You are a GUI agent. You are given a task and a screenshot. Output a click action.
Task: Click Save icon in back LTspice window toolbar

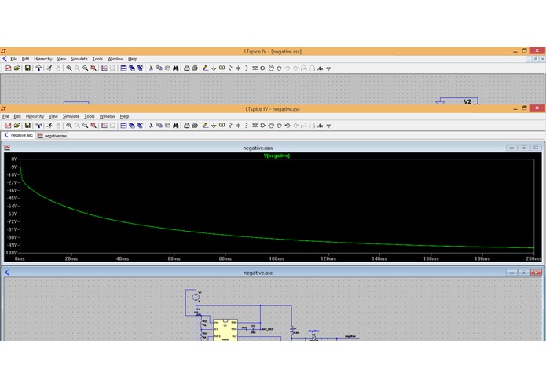27,68
